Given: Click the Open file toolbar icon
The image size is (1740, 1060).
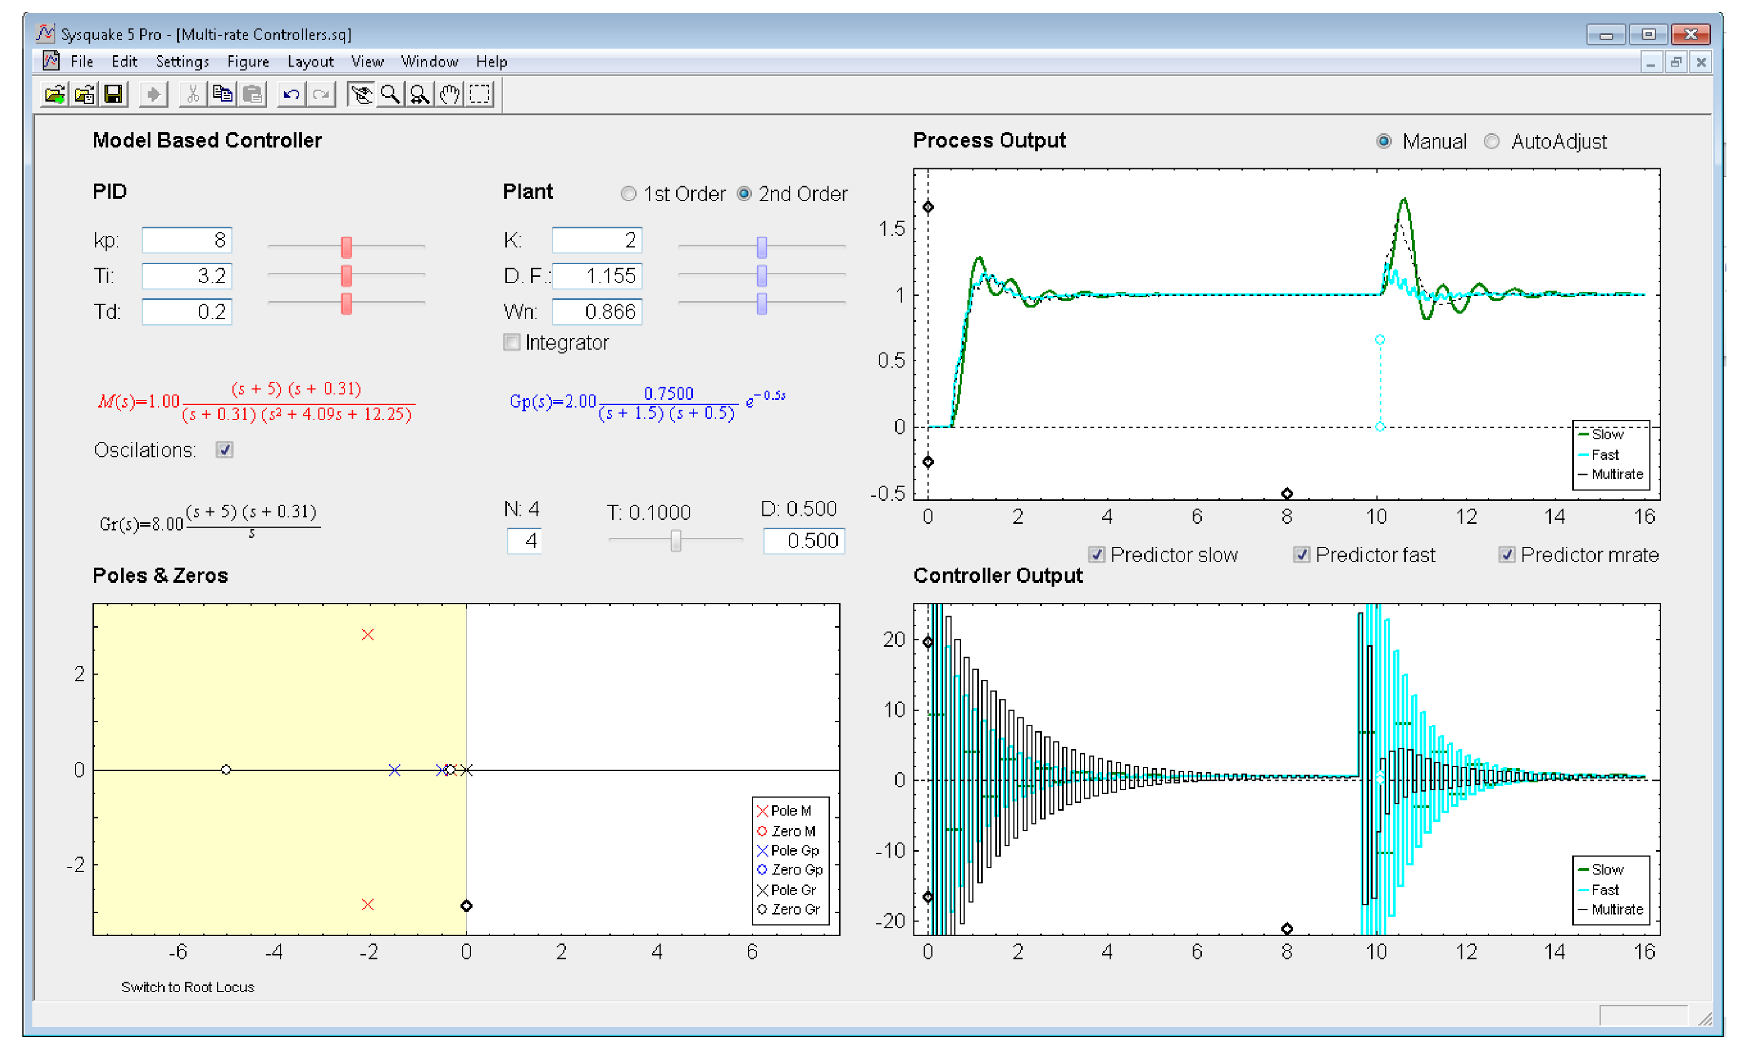Looking at the screenshot, I should tap(54, 95).
